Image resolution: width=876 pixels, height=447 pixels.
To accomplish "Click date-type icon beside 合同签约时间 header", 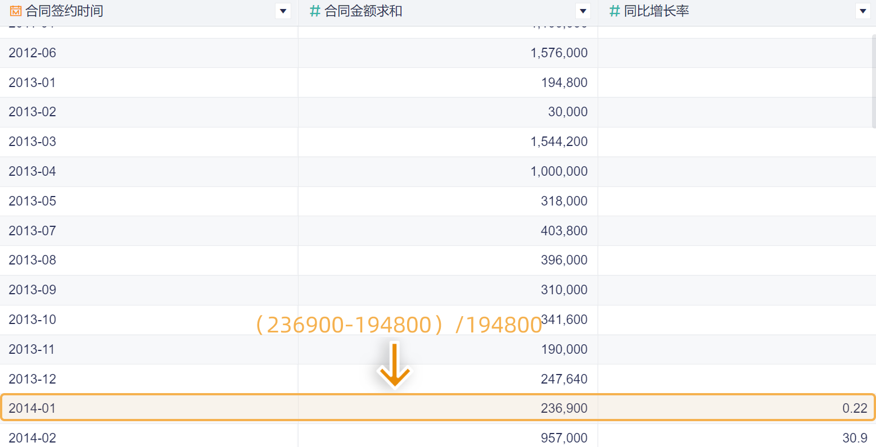I will click(16, 11).
